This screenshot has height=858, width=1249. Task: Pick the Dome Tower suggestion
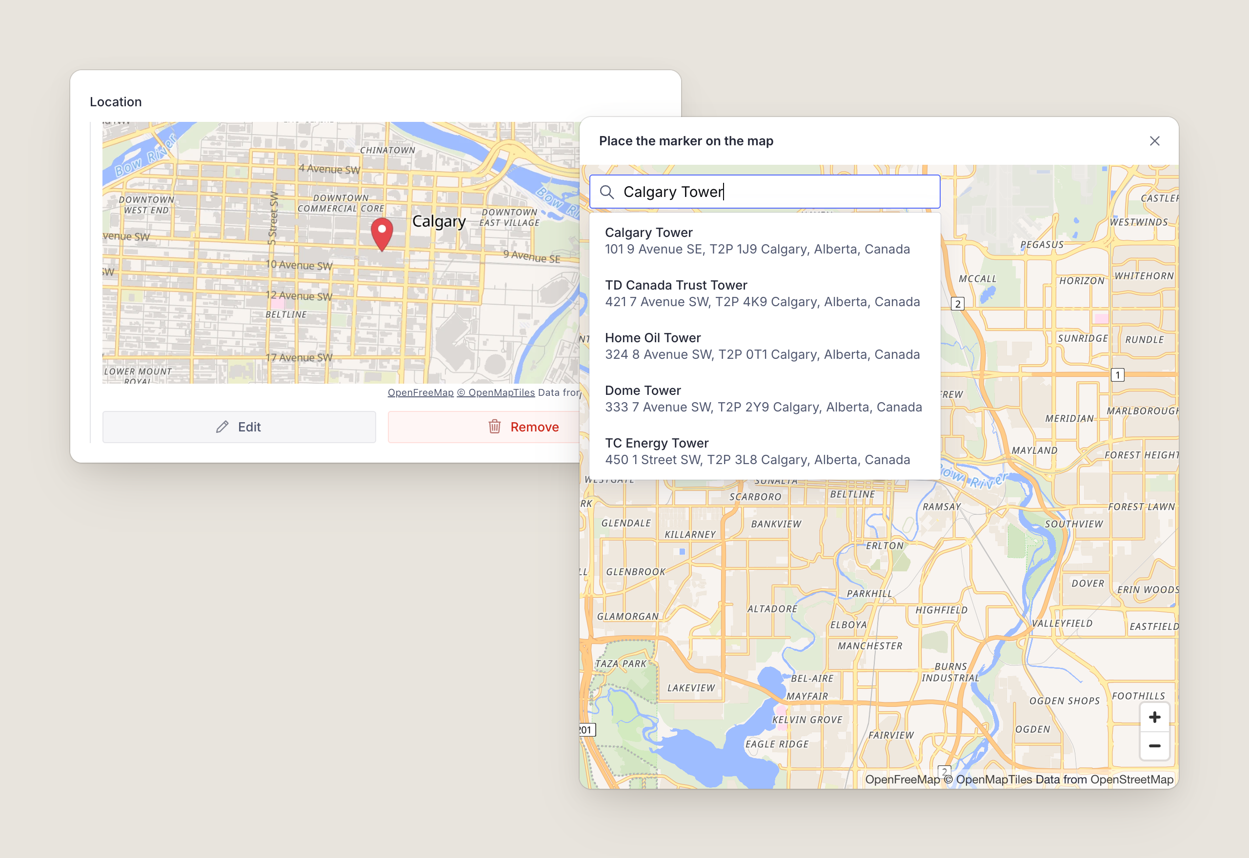coord(765,399)
